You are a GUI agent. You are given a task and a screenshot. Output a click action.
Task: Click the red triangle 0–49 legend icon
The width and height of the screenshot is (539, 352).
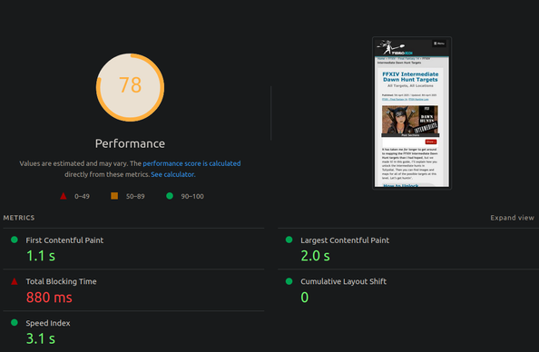[64, 196]
